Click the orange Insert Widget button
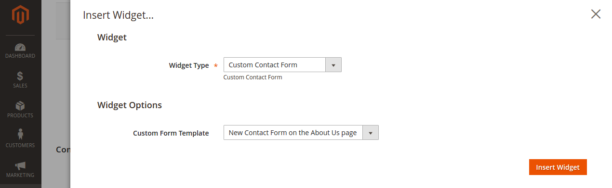Image resolution: width=612 pixels, height=188 pixels. (558, 167)
